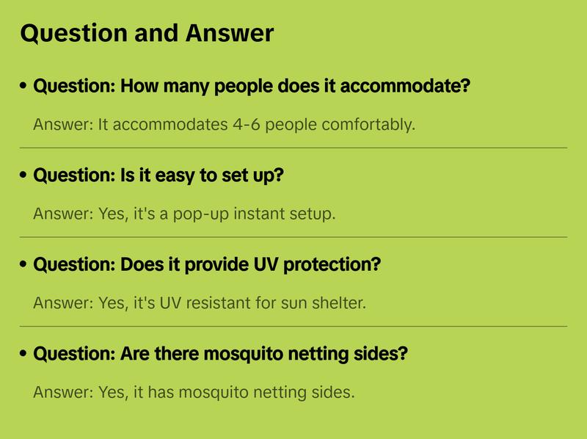Click the divider line below the 4-6 people answer
The image size is (587, 439).
click(293, 148)
